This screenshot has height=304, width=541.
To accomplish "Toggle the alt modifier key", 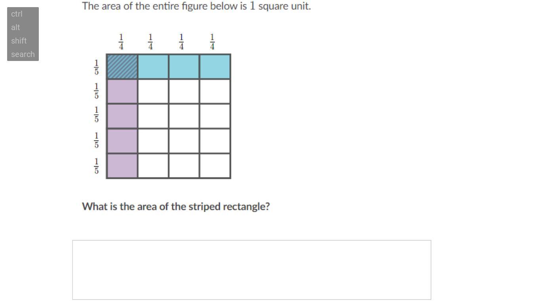I will coord(16,28).
